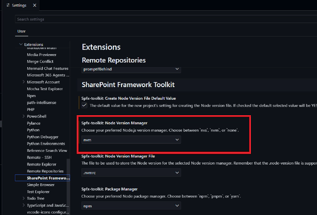
Task: Open the Node Version Manager File dropdown
Action: [131, 173]
